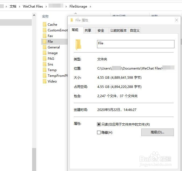Click the Temp folder icon
Screen dimensions: 182x171
[x=44, y=70]
